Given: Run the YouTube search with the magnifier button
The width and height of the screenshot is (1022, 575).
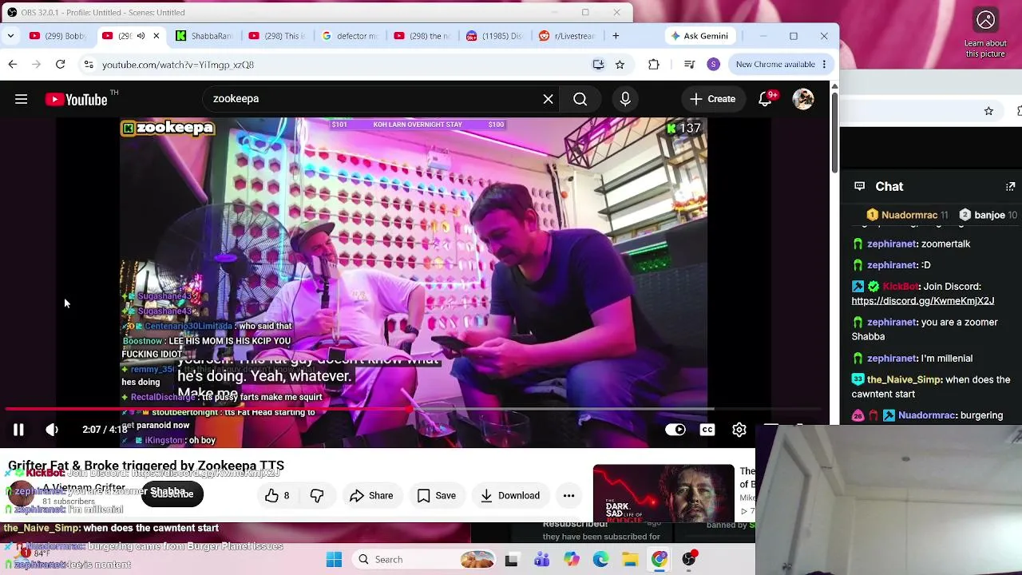Looking at the screenshot, I should tap(580, 99).
